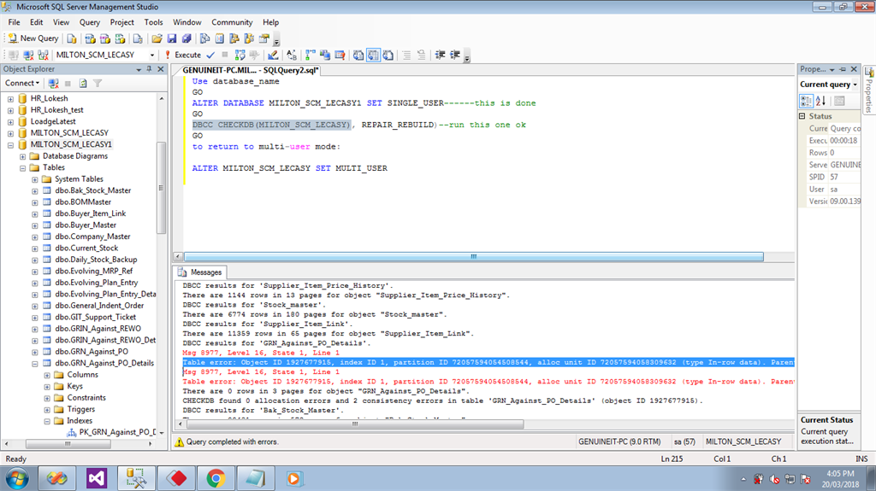
Task: Click the Cancel Executing Query stop icon
Action: [225, 55]
